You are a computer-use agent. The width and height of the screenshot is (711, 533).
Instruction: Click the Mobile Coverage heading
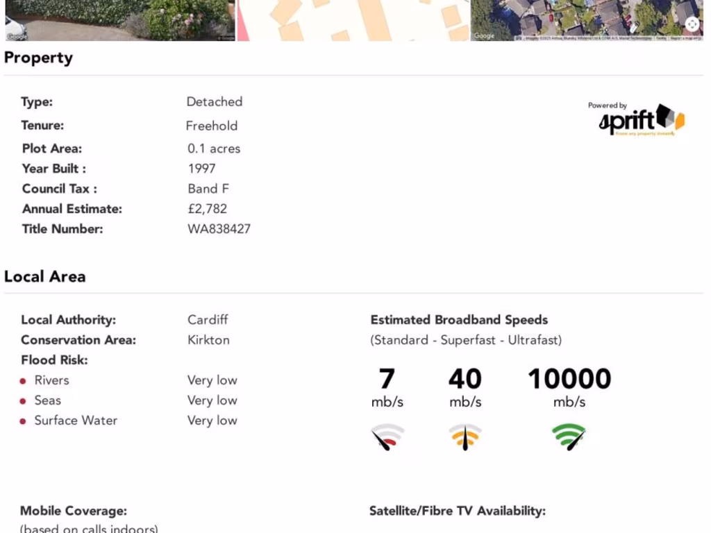74,511
